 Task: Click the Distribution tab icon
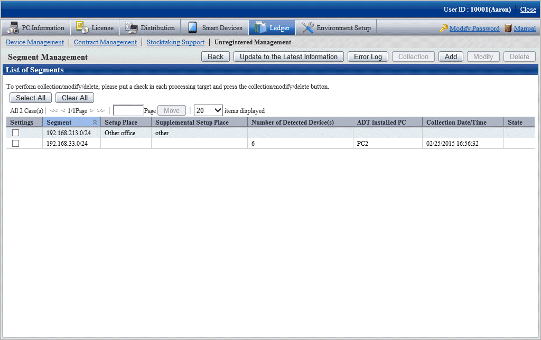(132, 28)
